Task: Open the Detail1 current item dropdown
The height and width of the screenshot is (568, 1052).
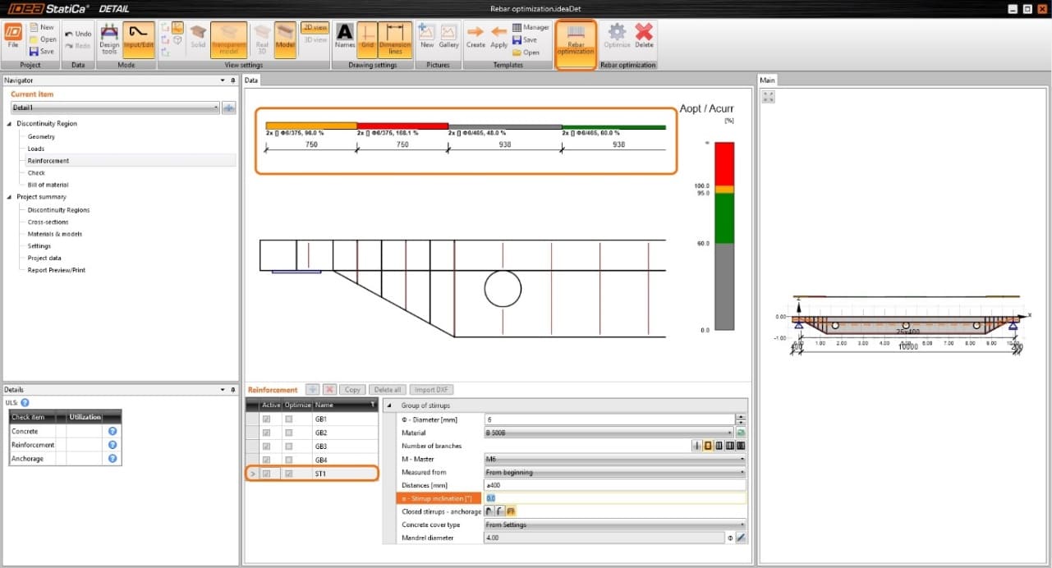Action: pyautogui.click(x=115, y=108)
